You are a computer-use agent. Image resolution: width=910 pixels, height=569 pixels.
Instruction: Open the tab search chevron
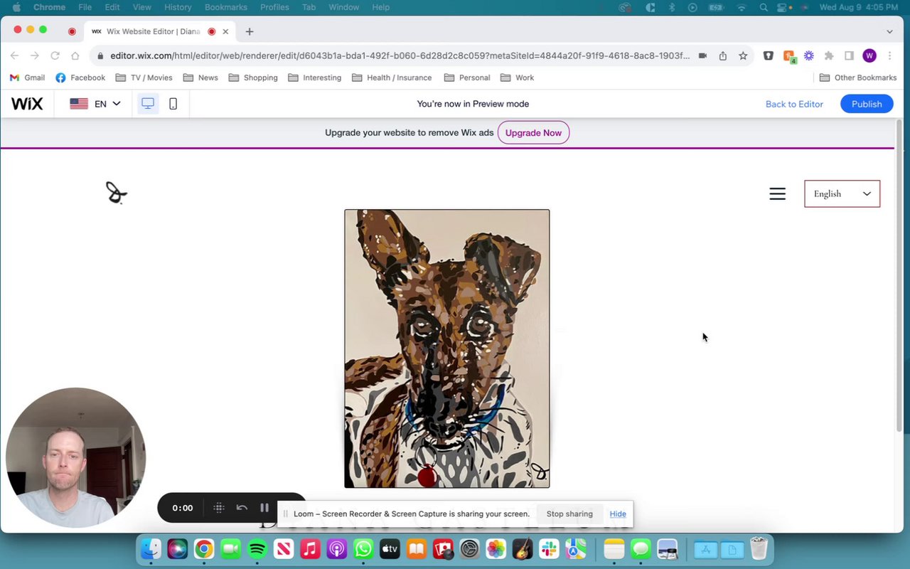click(889, 31)
